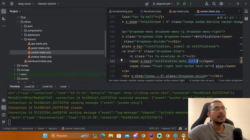Switch to app.blade.php editor tab

(x=179, y=11)
